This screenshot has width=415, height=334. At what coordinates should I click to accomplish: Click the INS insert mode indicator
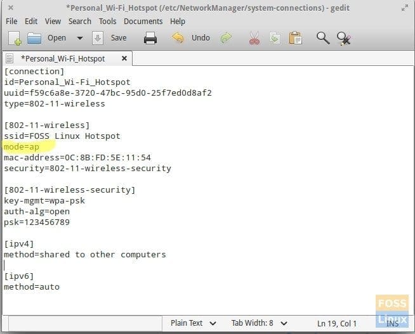click(x=392, y=324)
